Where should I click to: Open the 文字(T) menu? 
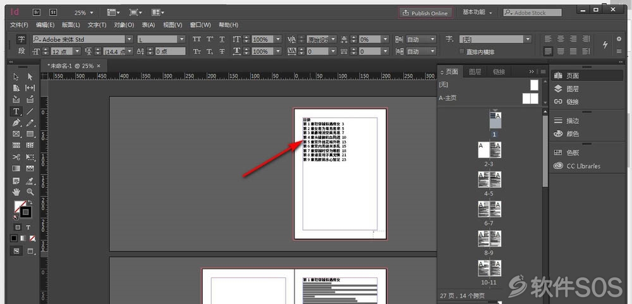point(97,25)
